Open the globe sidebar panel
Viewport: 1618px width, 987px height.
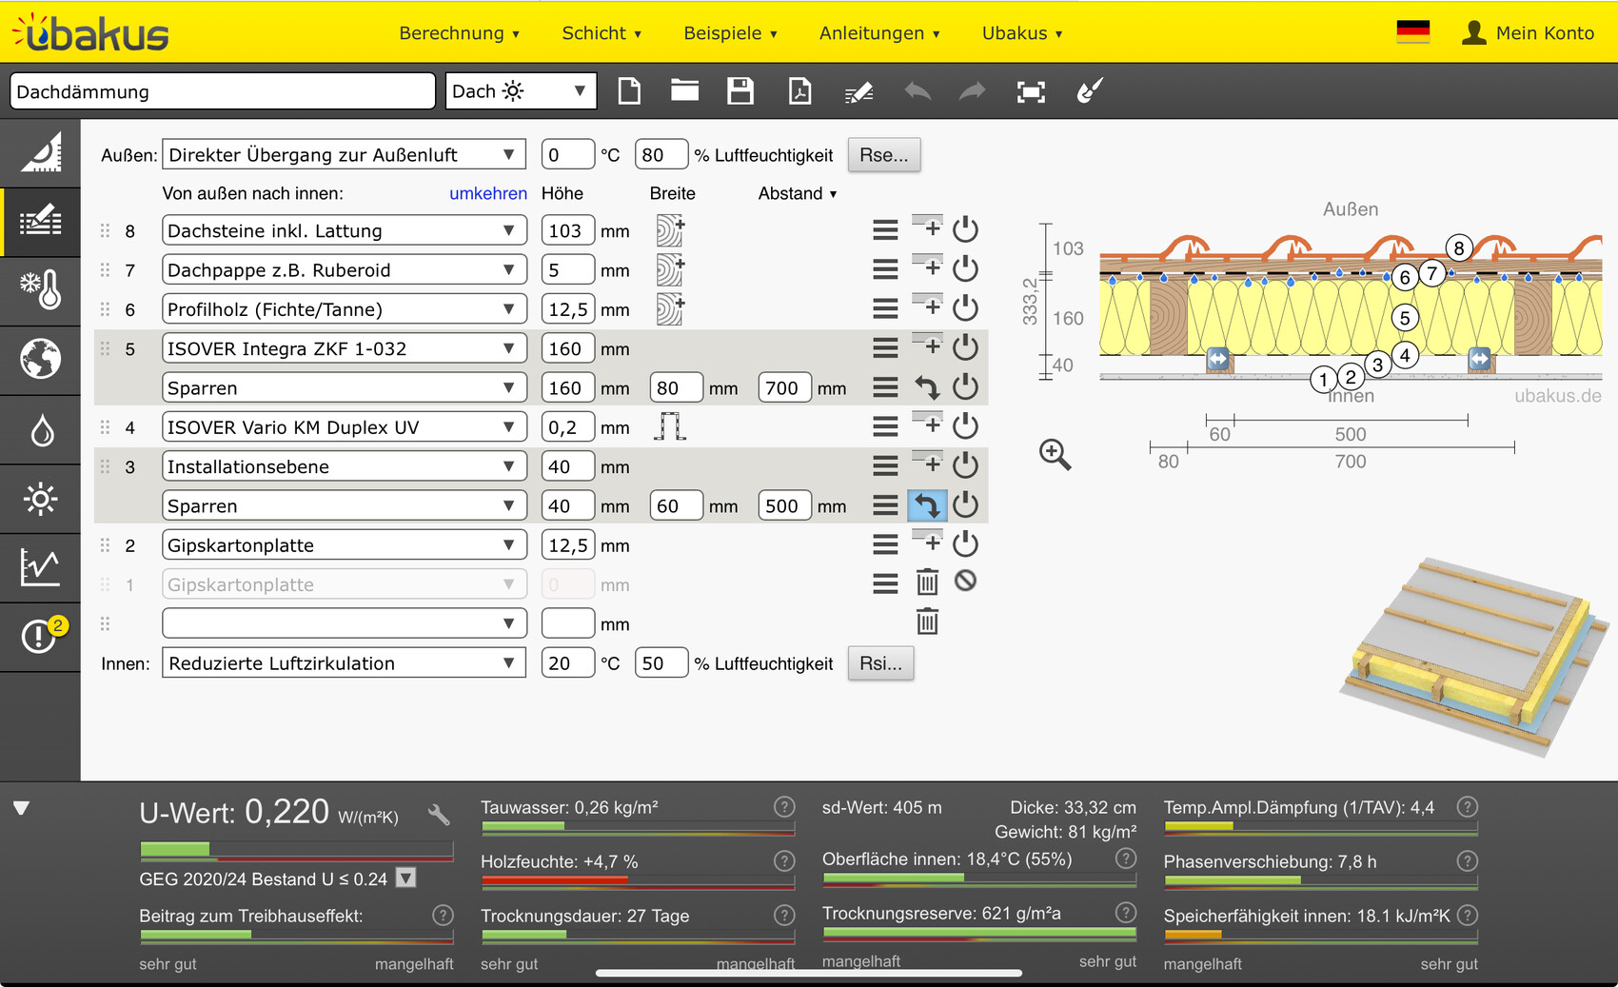(x=40, y=360)
